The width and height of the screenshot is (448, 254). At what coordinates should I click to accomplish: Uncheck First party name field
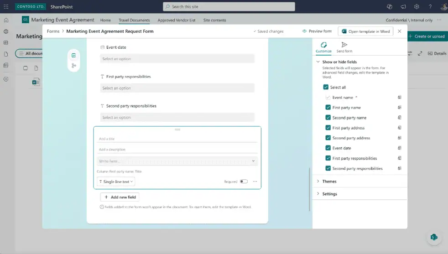[x=328, y=108]
